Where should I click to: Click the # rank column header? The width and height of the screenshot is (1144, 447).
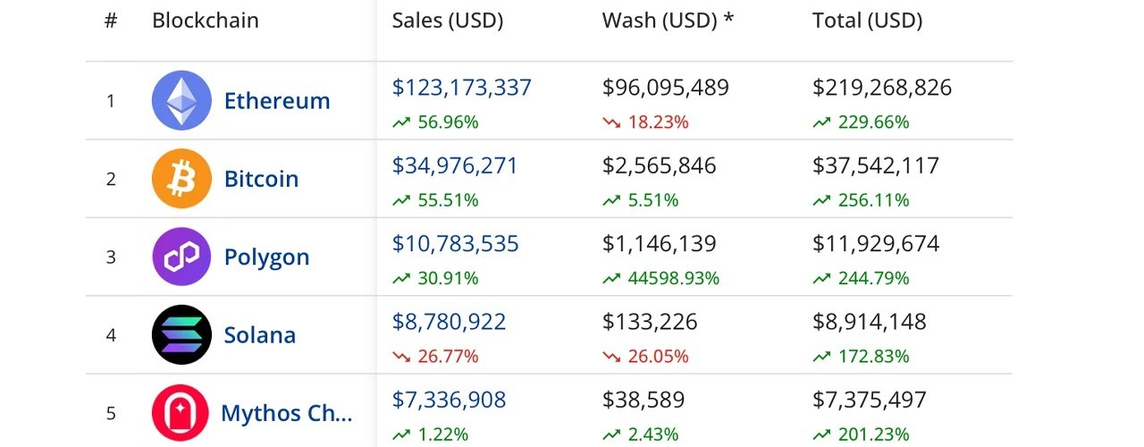(x=111, y=21)
